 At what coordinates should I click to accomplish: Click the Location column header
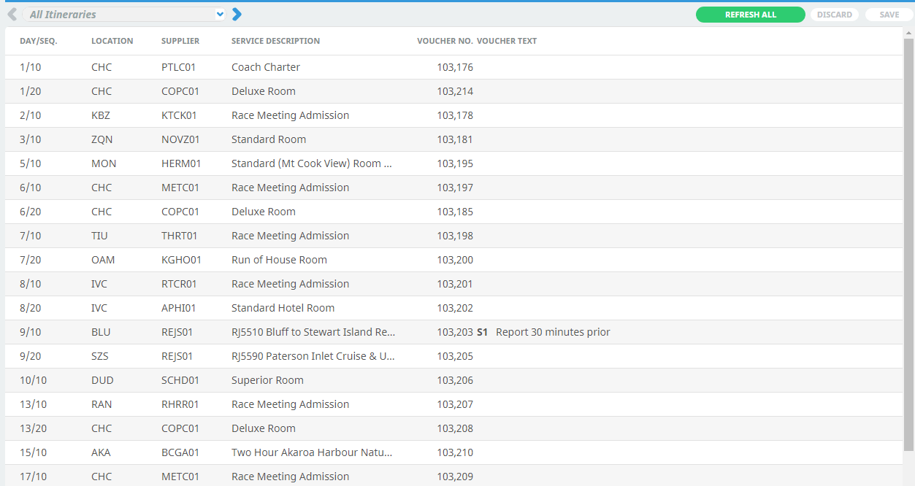[x=112, y=41]
